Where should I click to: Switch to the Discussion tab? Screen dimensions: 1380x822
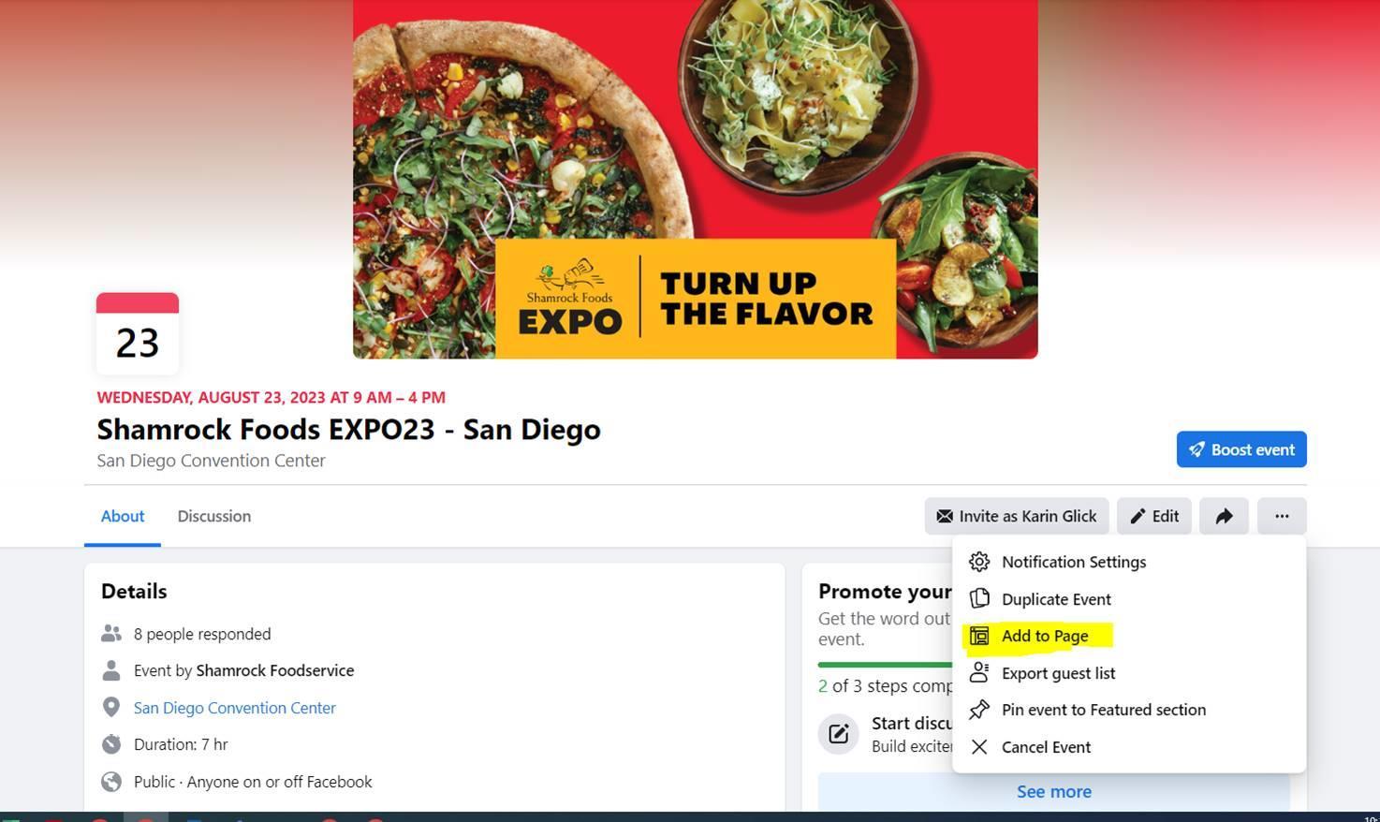tap(214, 516)
